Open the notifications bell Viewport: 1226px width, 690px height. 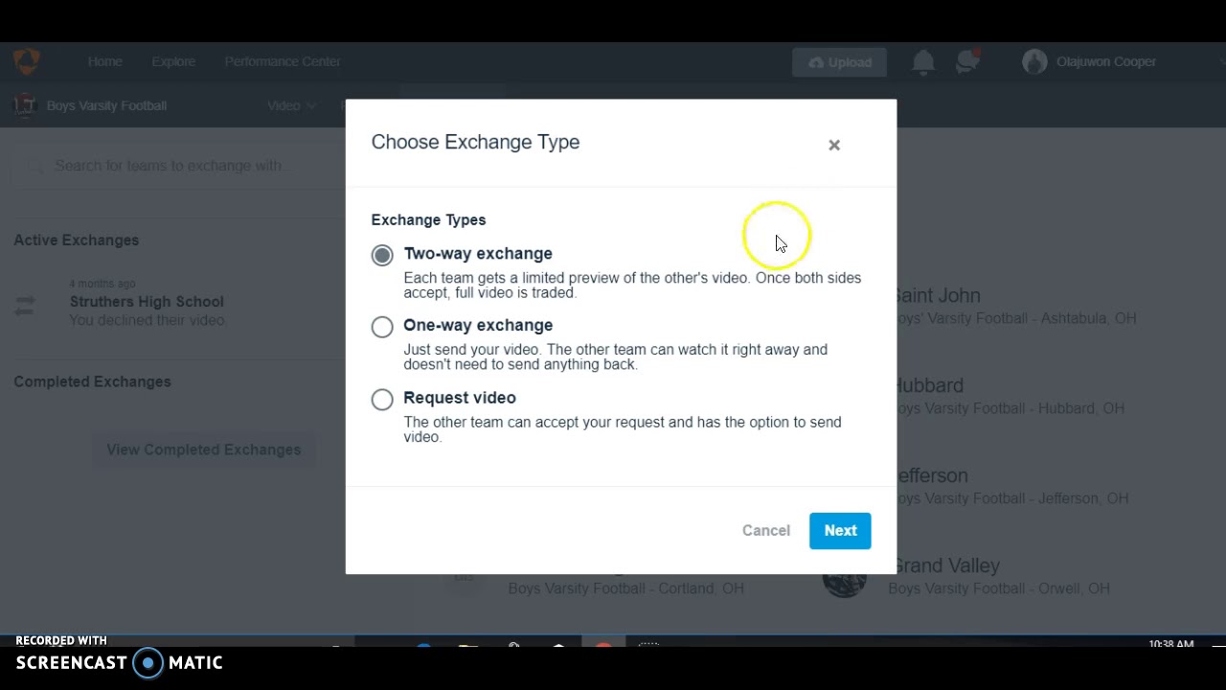click(923, 62)
